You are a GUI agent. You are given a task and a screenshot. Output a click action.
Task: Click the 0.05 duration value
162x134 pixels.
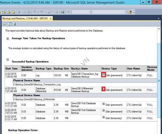[x=24, y=118]
